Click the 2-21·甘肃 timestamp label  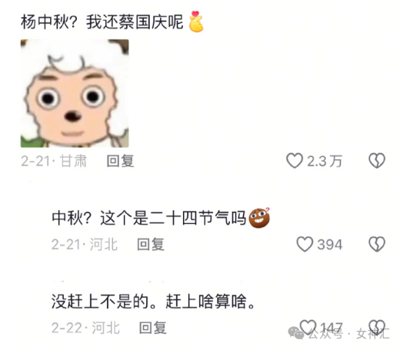[x=54, y=161]
